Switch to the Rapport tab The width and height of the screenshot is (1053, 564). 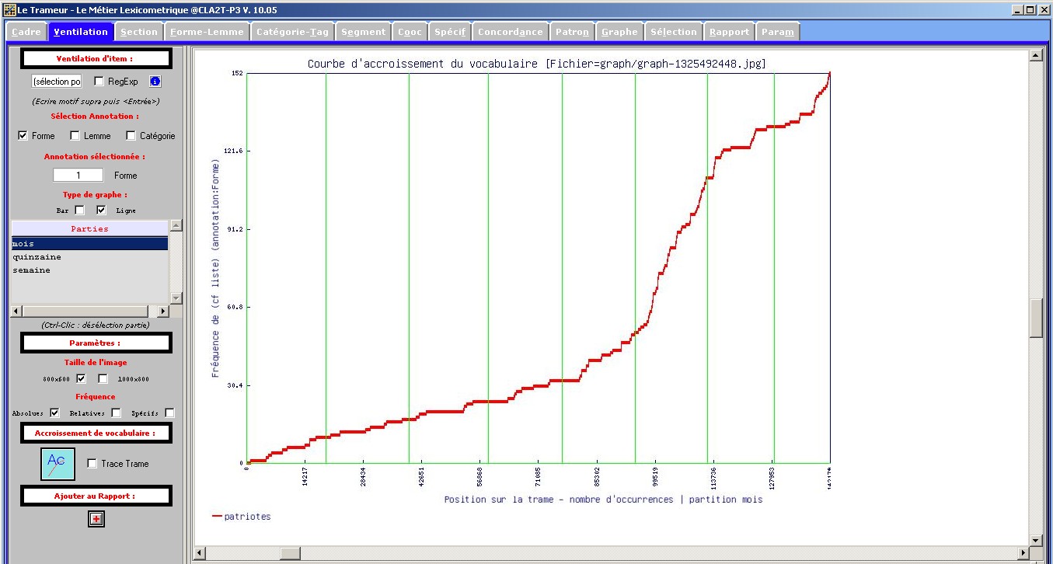click(730, 31)
